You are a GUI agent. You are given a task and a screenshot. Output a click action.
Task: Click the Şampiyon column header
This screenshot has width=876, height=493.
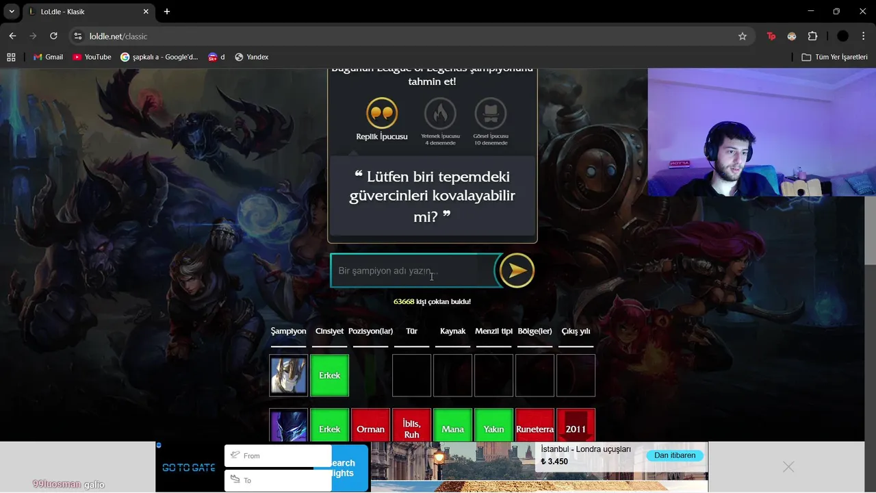tap(289, 331)
